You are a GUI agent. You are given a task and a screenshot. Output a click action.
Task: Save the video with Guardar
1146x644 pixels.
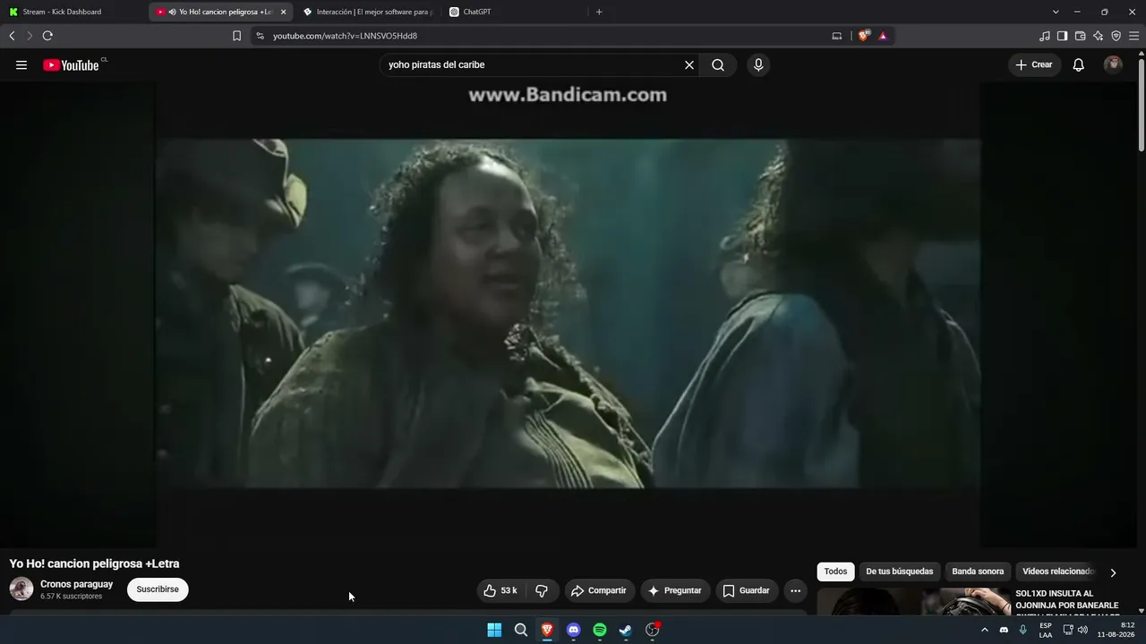[747, 590]
